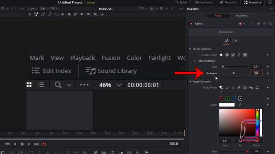Screen dimensions: 275x154
Task: Play the composition in reverse
Action: 15,144
